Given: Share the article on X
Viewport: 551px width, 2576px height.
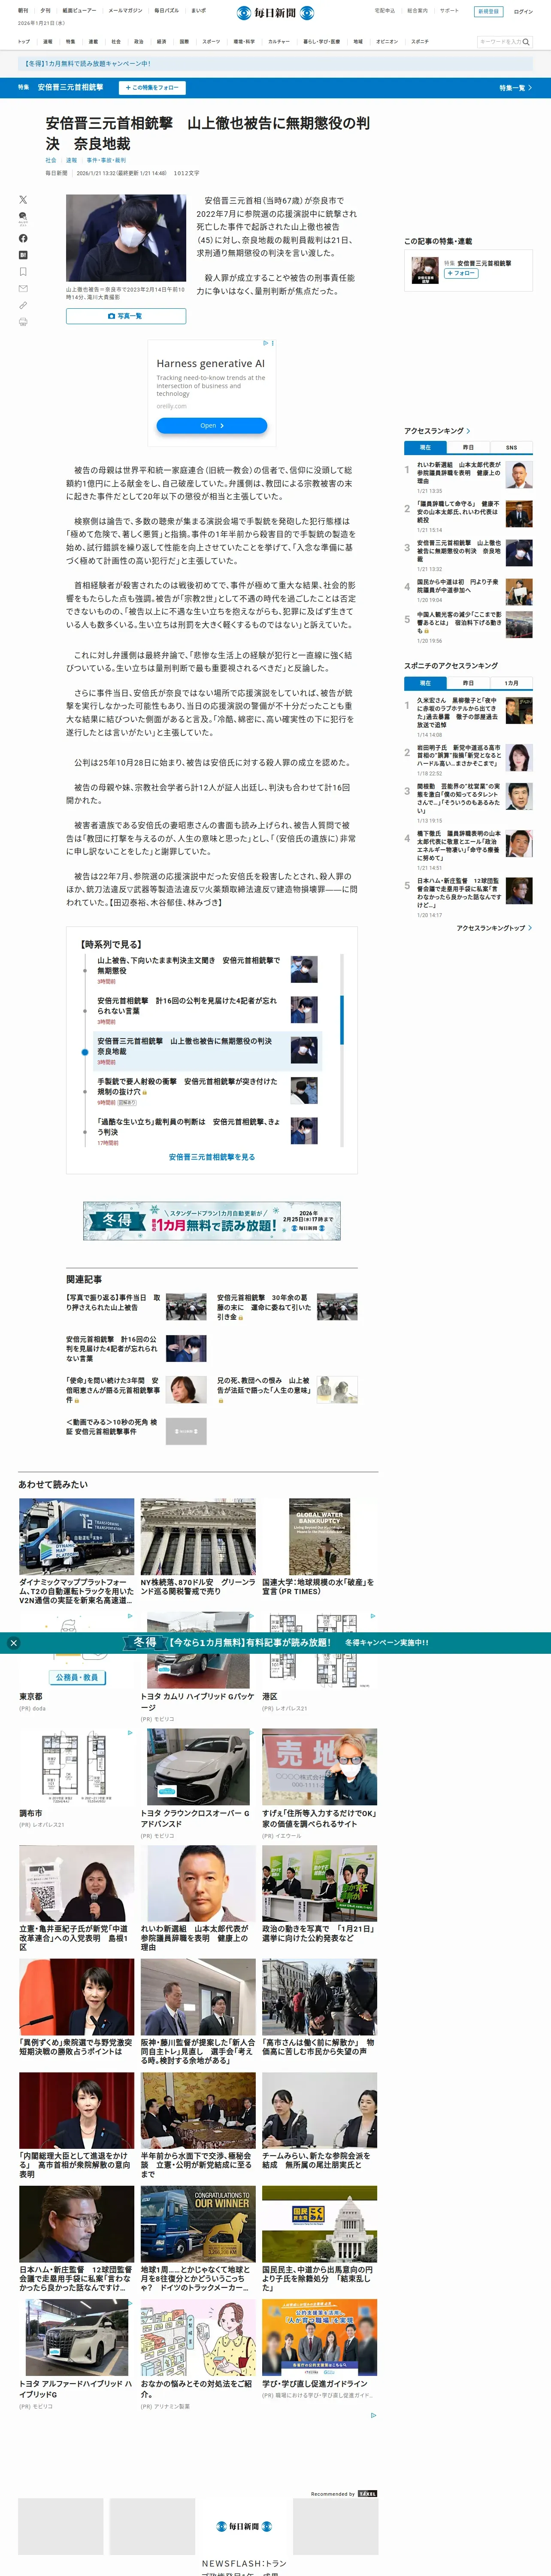Looking at the screenshot, I should (23, 200).
